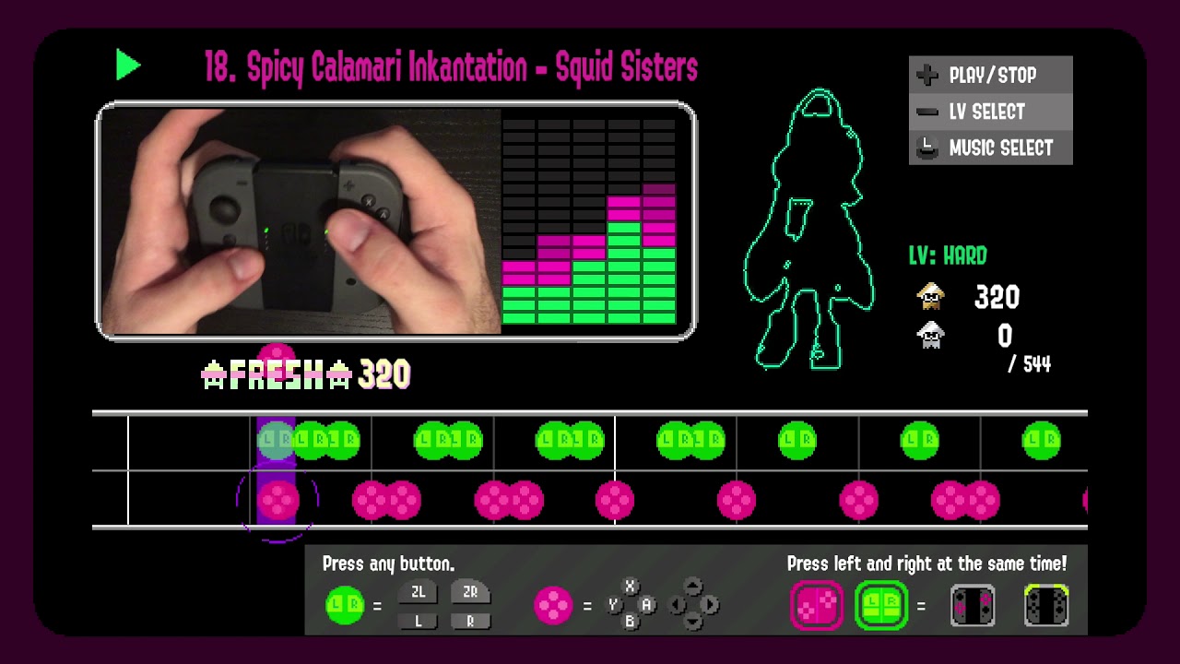Click the last fully visible green LR note
The width and height of the screenshot is (1180, 664).
pos(1041,441)
